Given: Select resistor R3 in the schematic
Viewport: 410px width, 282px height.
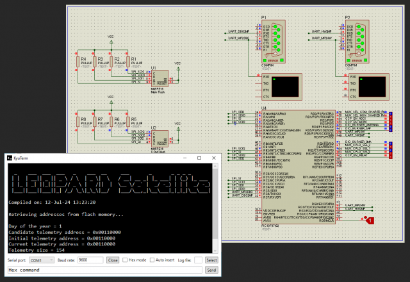Looking at the screenshot, I should pyautogui.click(x=95, y=62).
